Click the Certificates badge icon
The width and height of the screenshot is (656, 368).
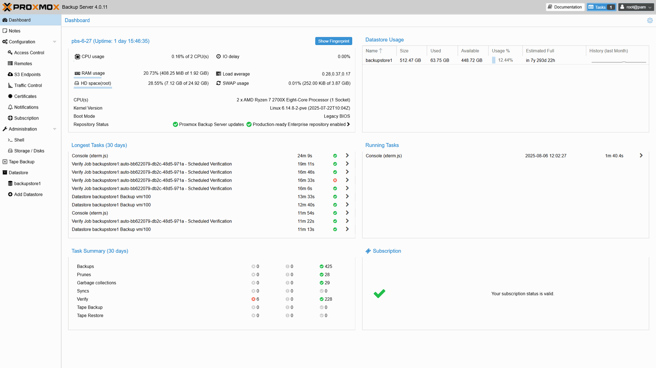(10, 96)
